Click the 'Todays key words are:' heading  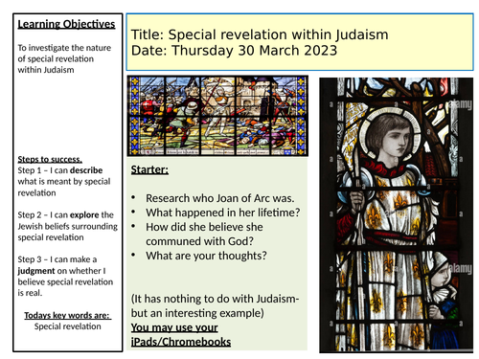[68, 315]
